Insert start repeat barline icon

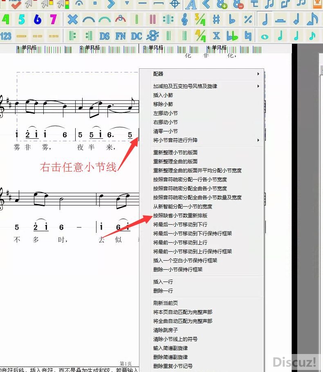point(72,36)
